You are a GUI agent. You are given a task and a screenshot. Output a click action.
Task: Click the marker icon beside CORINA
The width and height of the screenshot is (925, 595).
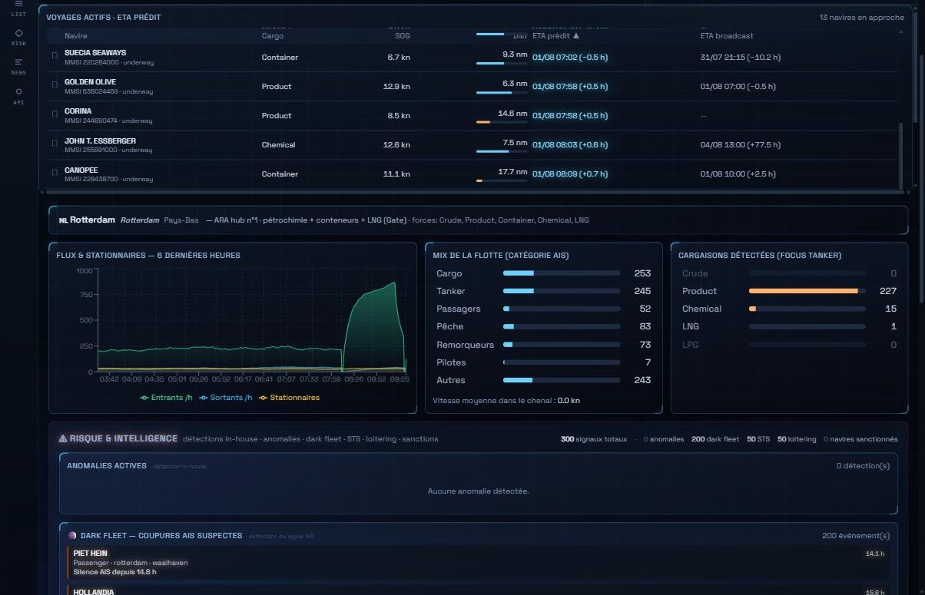55,114
